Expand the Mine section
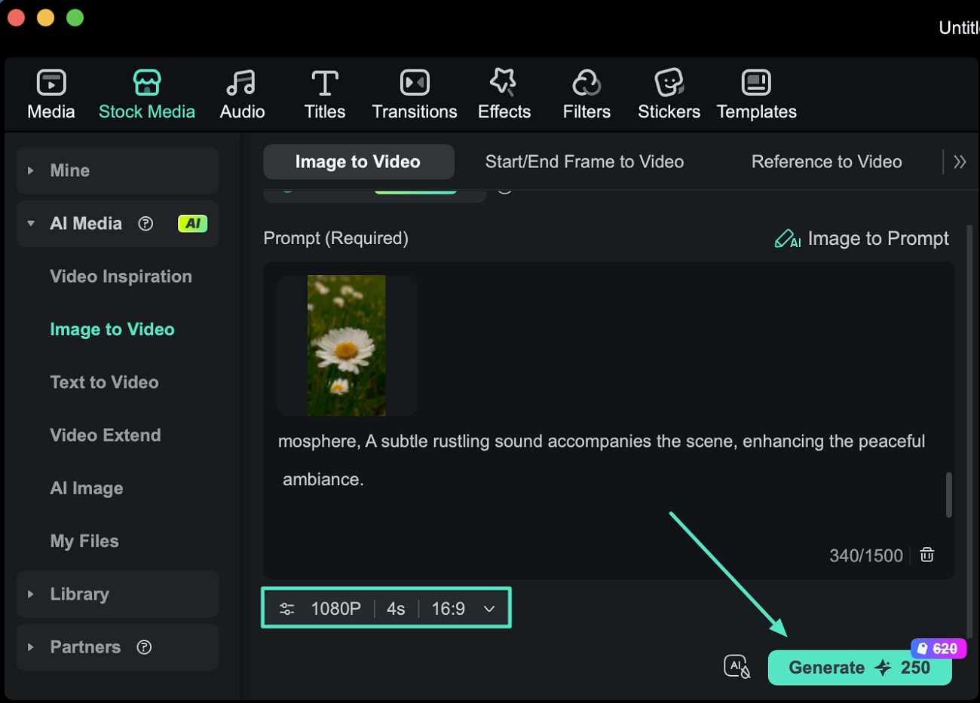 [31, 171]
